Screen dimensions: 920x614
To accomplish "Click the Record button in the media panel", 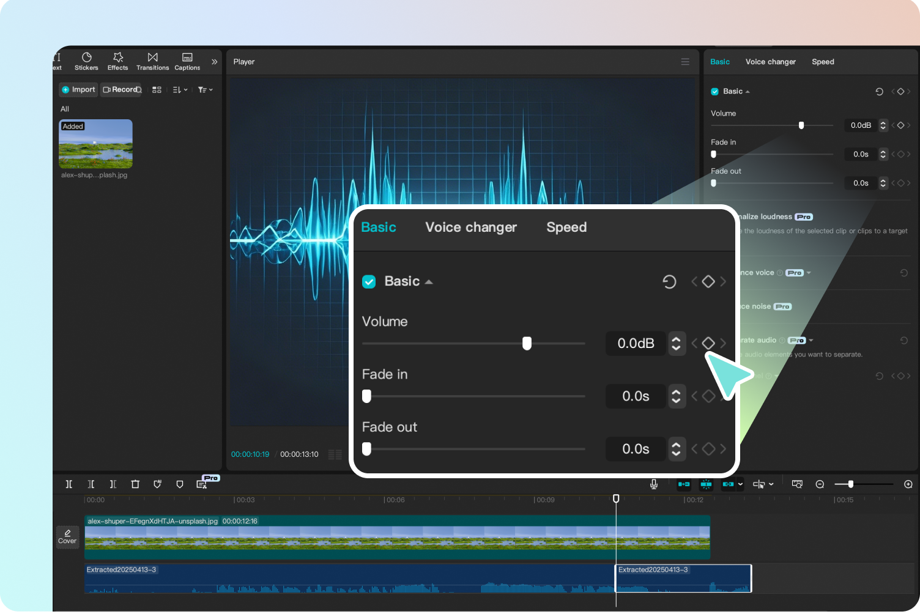I will (121, 89).
